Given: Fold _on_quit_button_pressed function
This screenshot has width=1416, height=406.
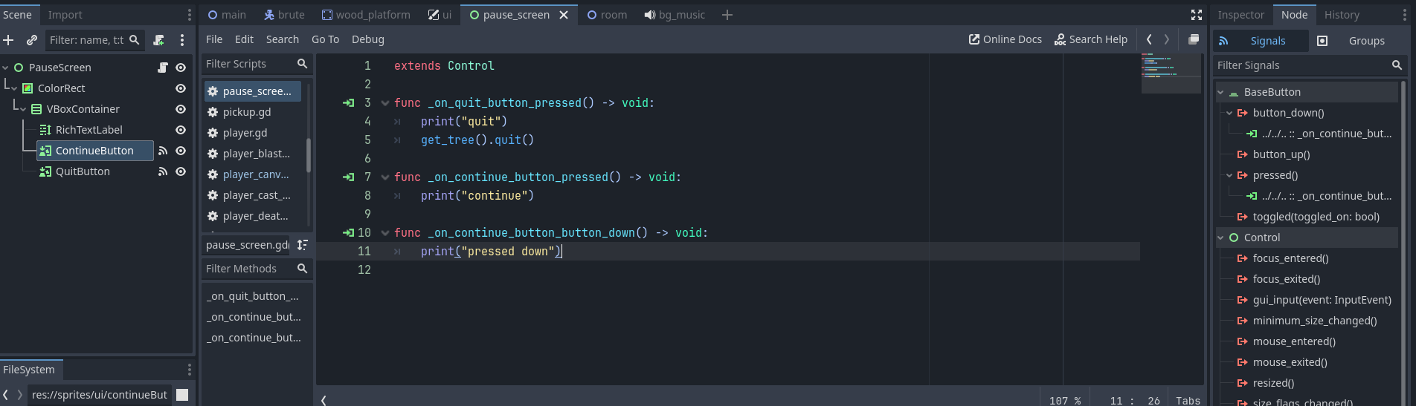Looking at the screenshot, I should [x=385, y=103].
